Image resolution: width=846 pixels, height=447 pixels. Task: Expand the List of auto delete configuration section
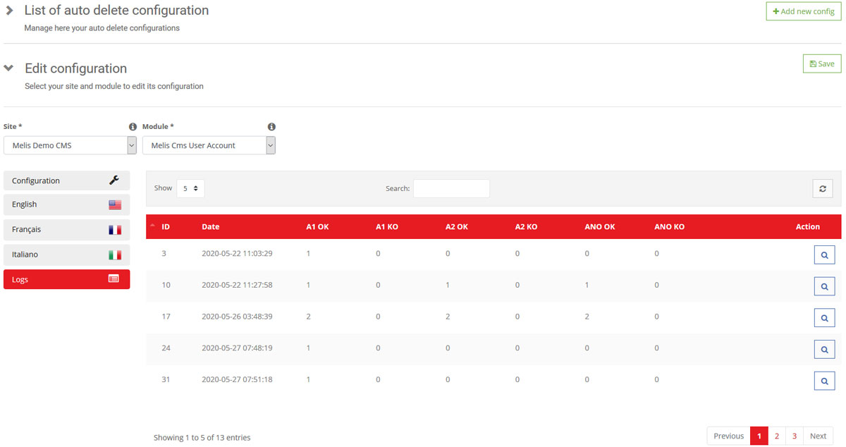pyautogui.click(x=10, y=11)
